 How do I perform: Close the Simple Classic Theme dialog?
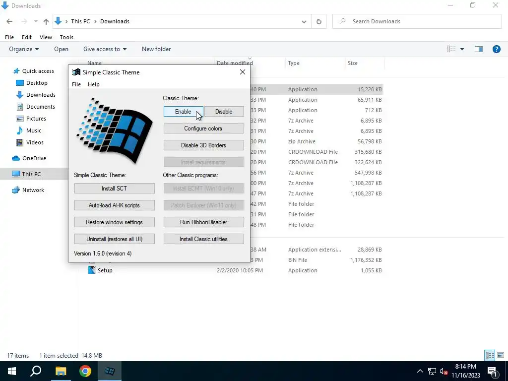[x=242, y=72]
